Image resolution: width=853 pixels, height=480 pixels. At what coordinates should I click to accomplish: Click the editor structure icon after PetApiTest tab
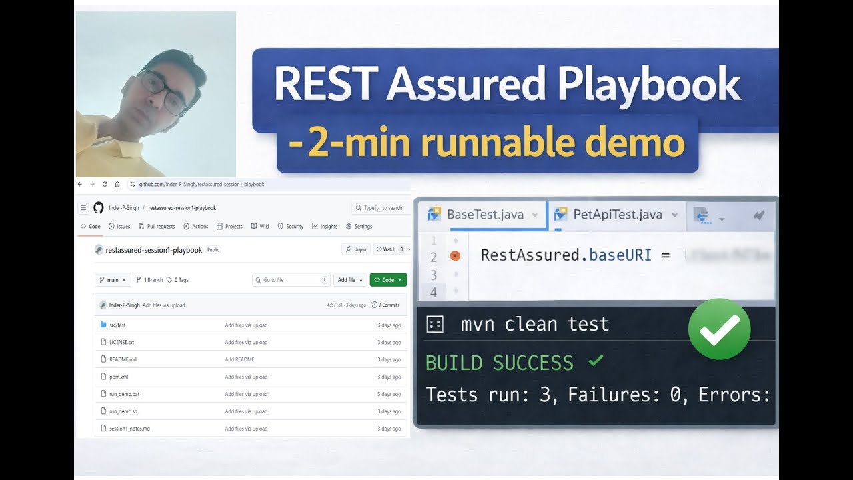[702, 215]
